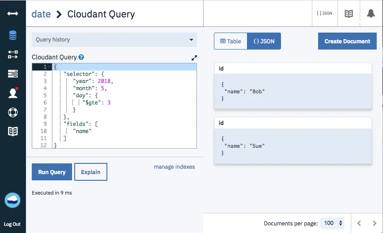Collapse code fold on line 1
Image resolution: width=383 pixels, height=233 pixels.
[x=49, y=67]
